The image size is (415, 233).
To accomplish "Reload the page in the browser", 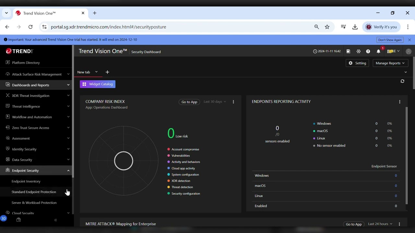I will click(30, 27).
